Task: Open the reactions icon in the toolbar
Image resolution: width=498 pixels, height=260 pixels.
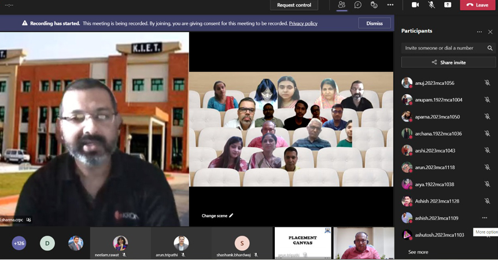Action: click(x=374, y=5)
